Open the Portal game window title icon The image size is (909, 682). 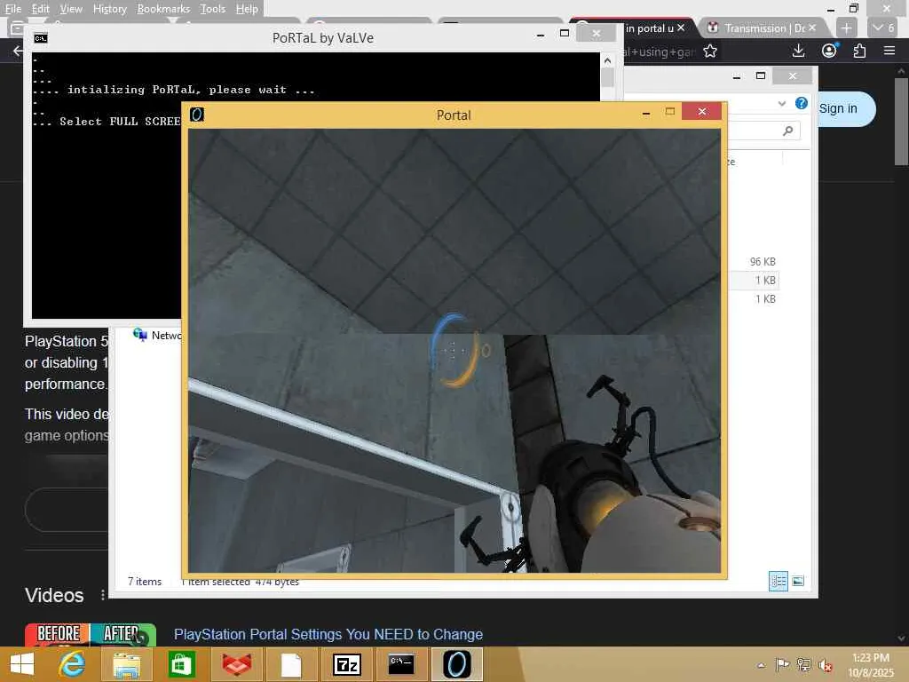coord(197,115)
